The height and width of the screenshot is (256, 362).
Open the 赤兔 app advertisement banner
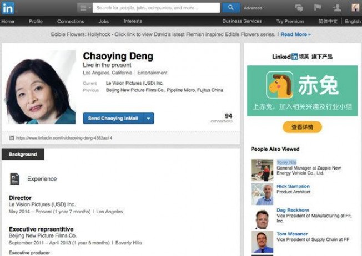click(302, 90)
